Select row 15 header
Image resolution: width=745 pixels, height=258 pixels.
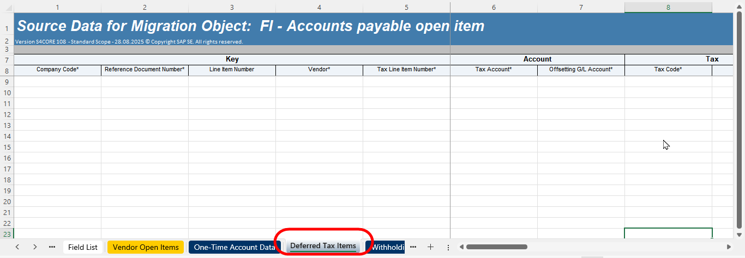tap(7, 147)
